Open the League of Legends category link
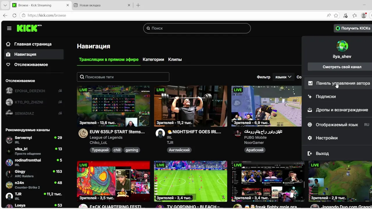 coord(106,138)
